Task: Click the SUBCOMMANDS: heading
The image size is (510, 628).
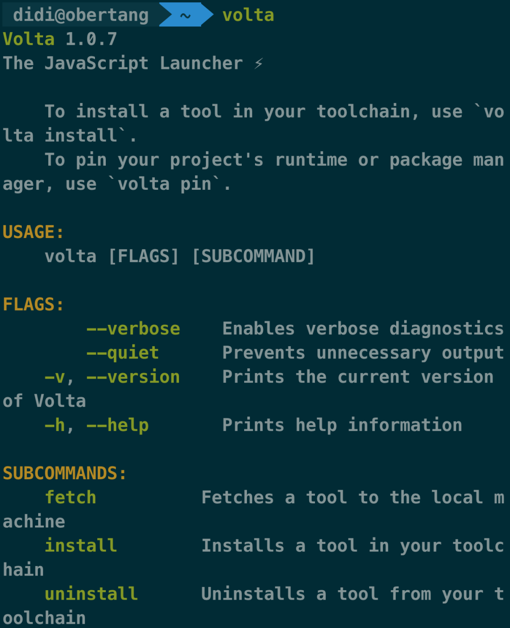Action: tap(65, 473)
